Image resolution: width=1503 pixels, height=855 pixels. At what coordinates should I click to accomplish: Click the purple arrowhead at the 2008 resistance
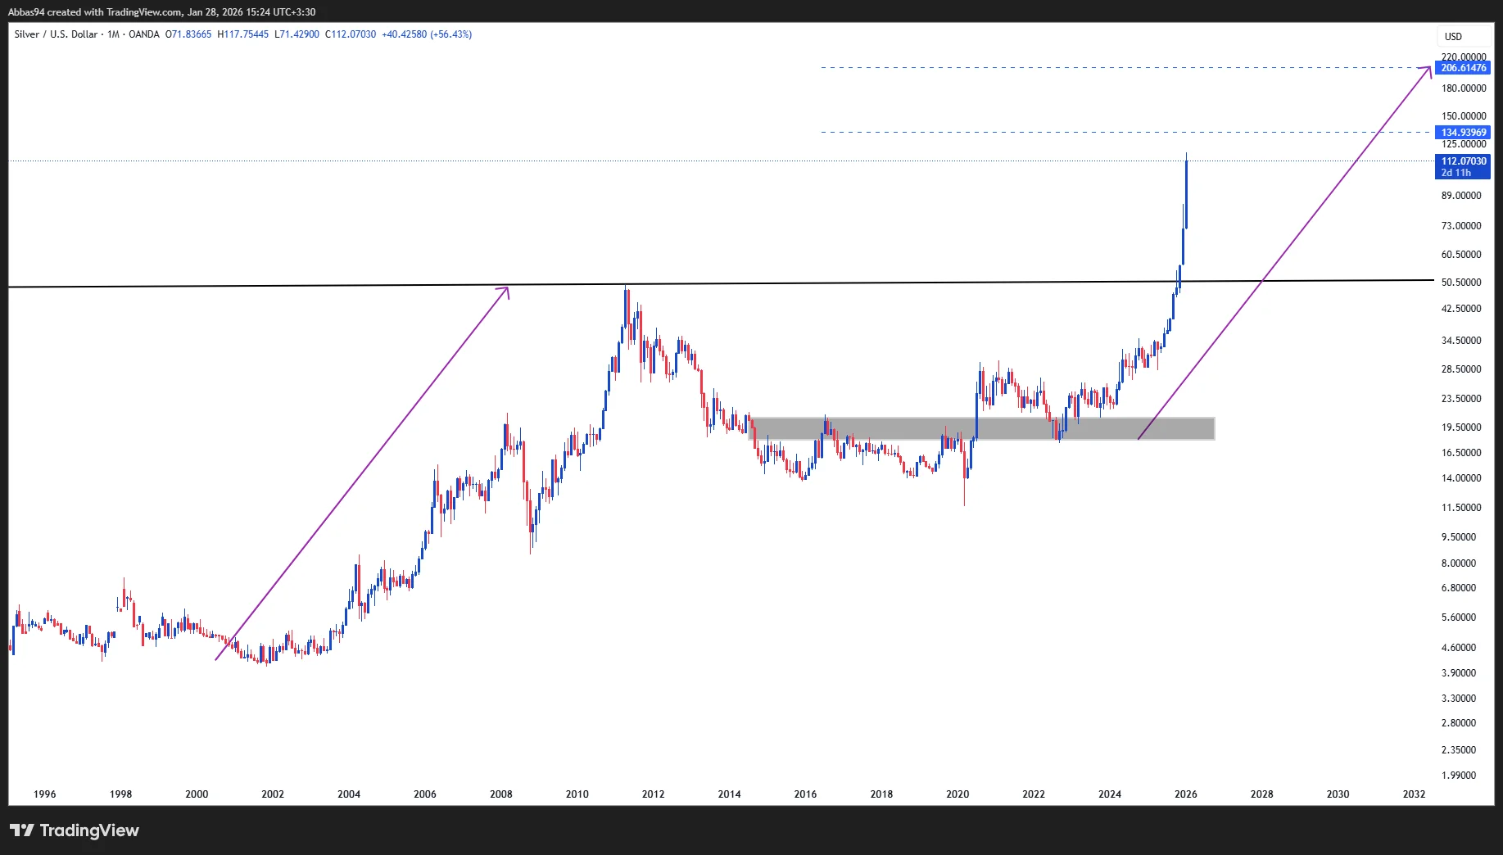pyautogui.click(x=506, y=289)
